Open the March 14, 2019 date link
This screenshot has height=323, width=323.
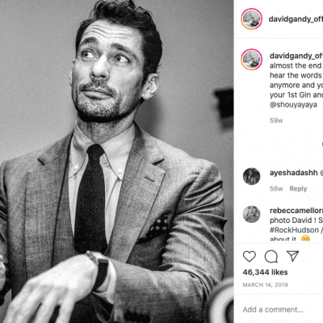click(265, 285)
